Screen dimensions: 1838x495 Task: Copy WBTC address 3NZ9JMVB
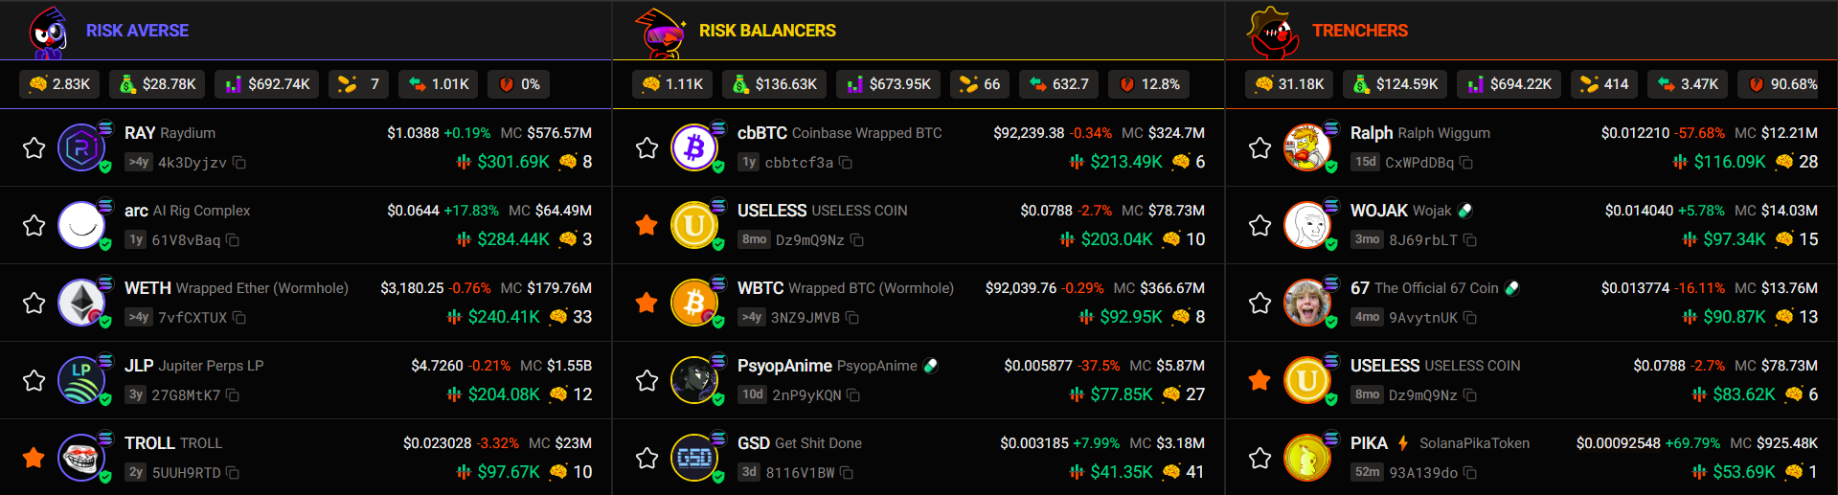852,318
